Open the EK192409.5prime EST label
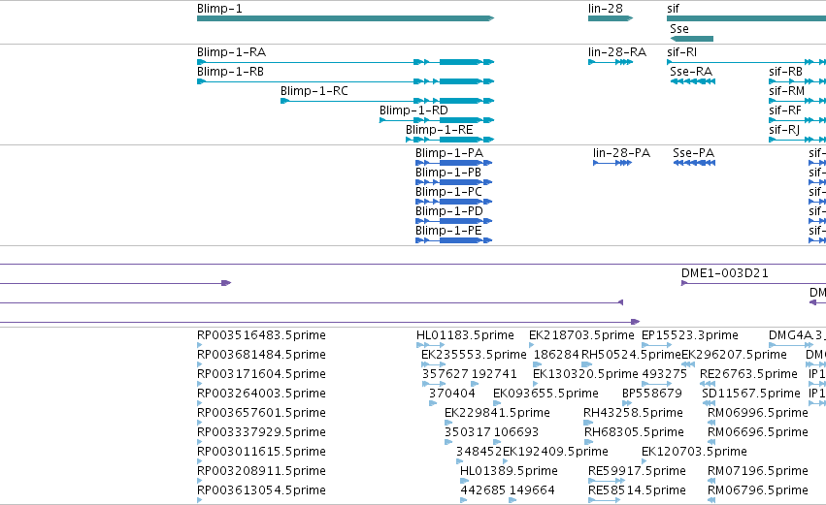Image resolution: width=826 pixels, height=505 pixels. (x=555, y=453)
